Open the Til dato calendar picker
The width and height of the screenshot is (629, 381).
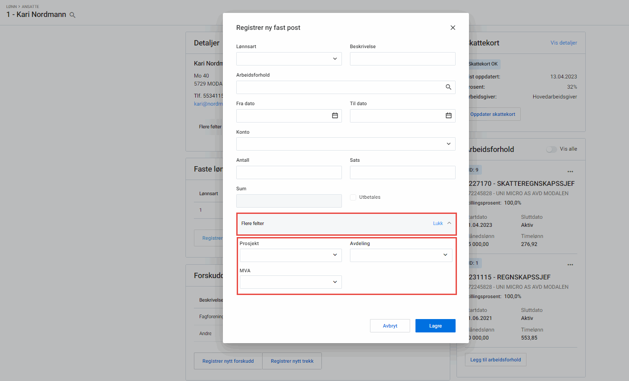click(448, 116)
